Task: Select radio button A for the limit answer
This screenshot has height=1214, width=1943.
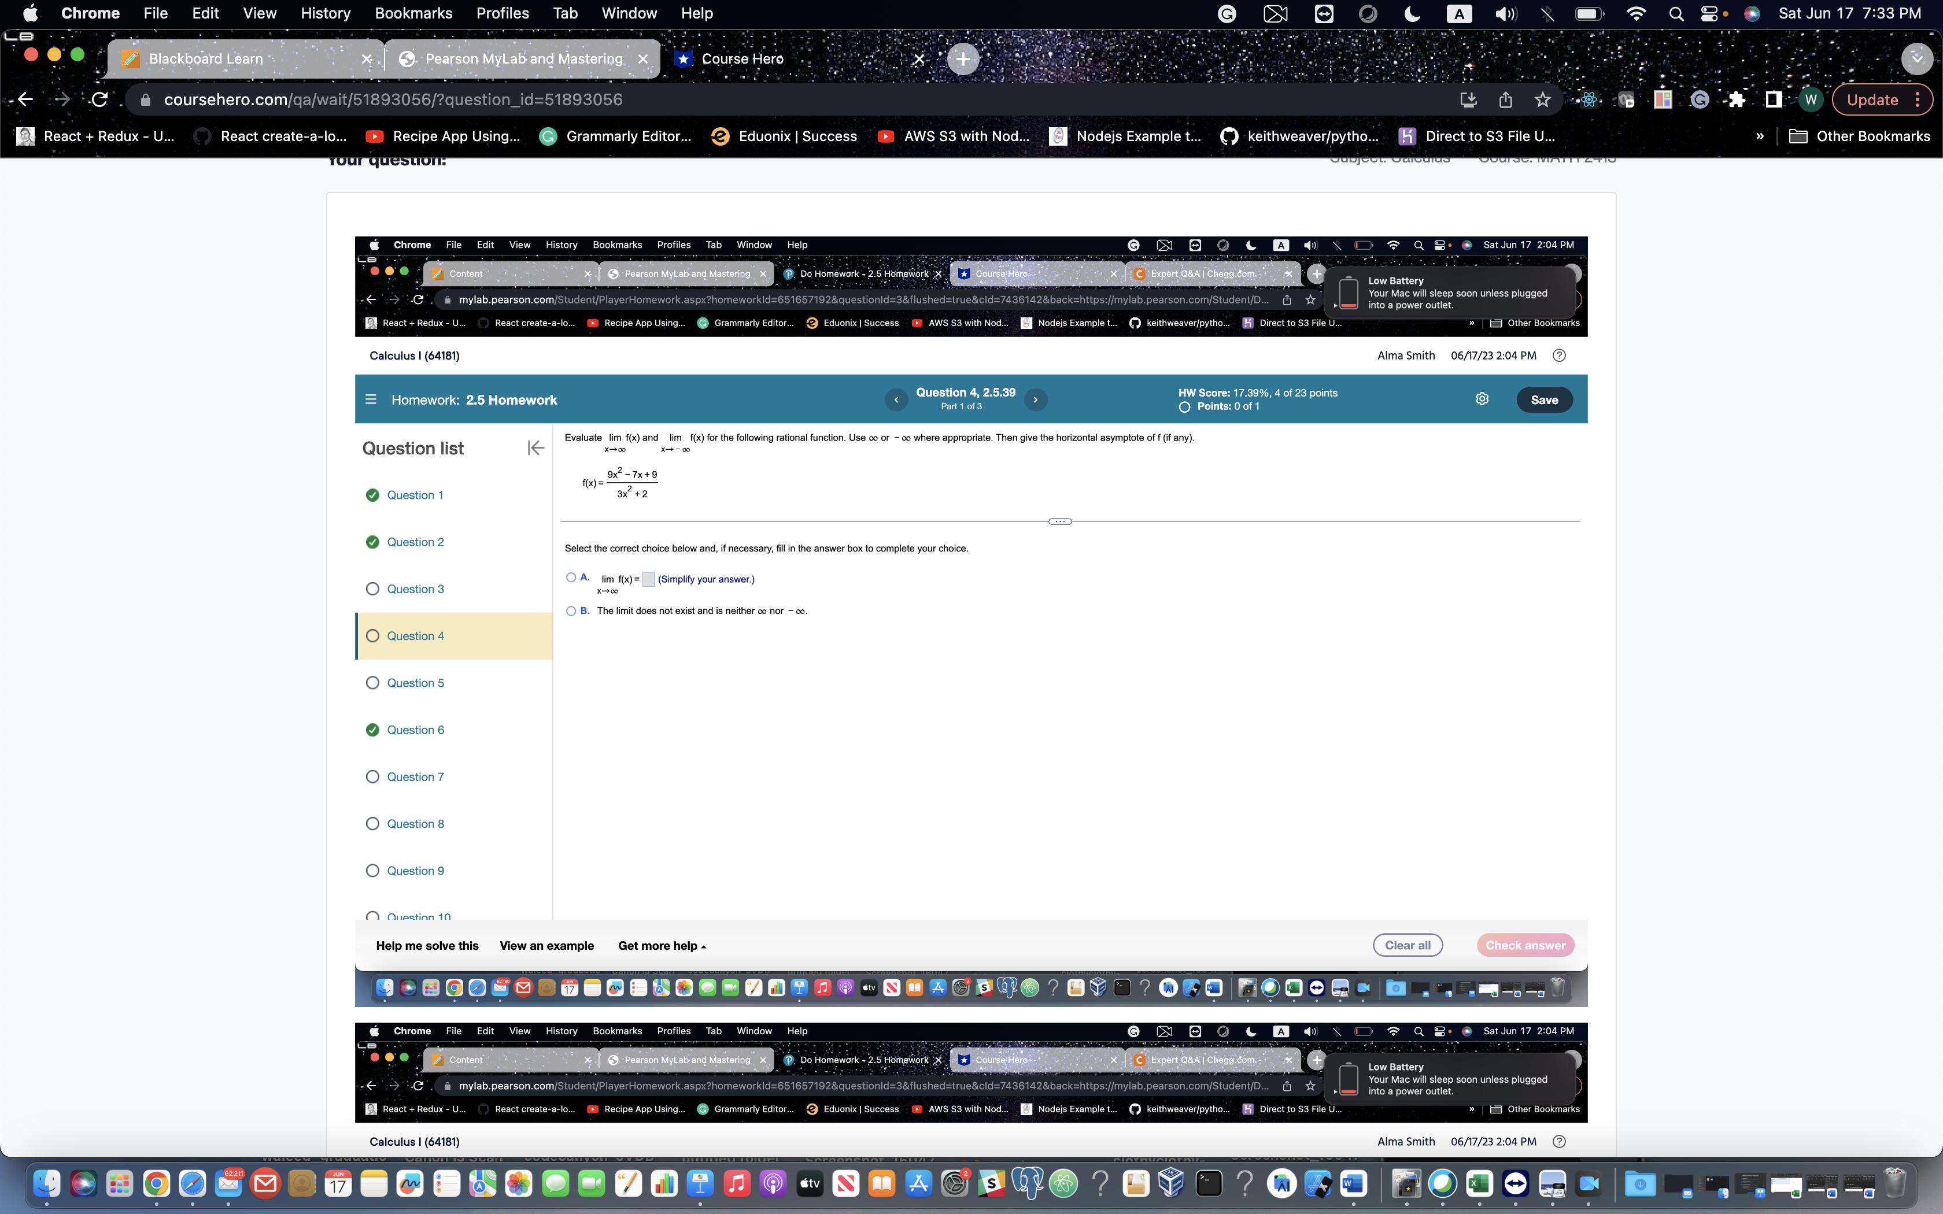Action: point(572,578)
